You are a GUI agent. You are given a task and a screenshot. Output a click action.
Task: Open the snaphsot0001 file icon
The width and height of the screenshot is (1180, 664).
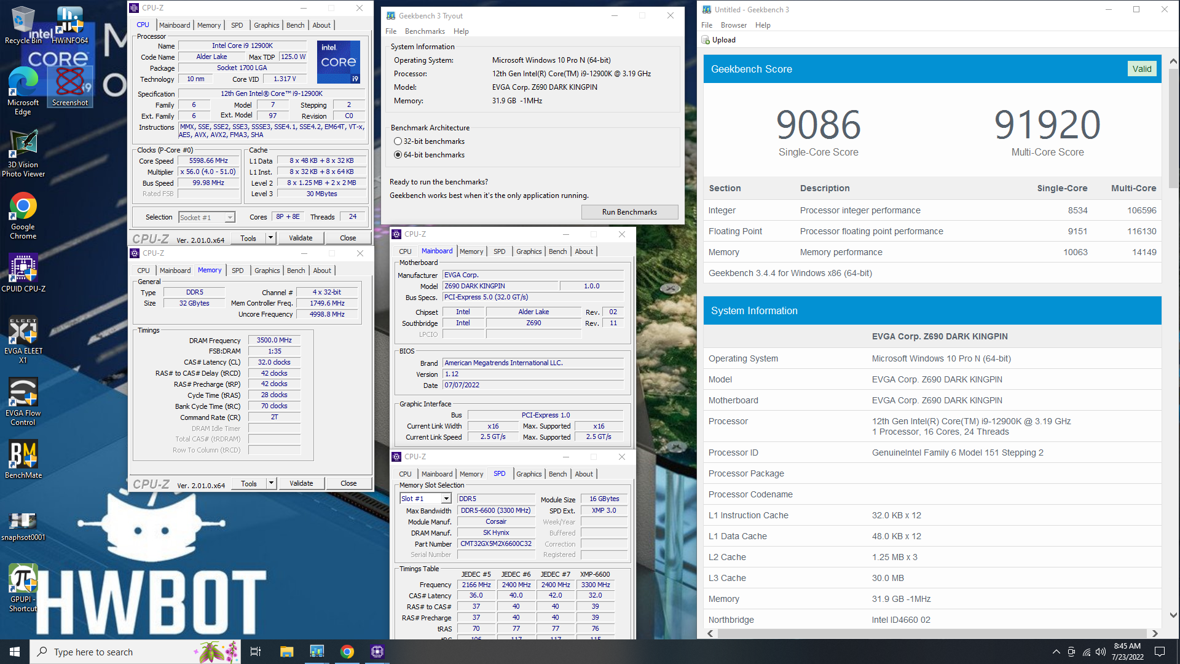click(x=23, y=526)
